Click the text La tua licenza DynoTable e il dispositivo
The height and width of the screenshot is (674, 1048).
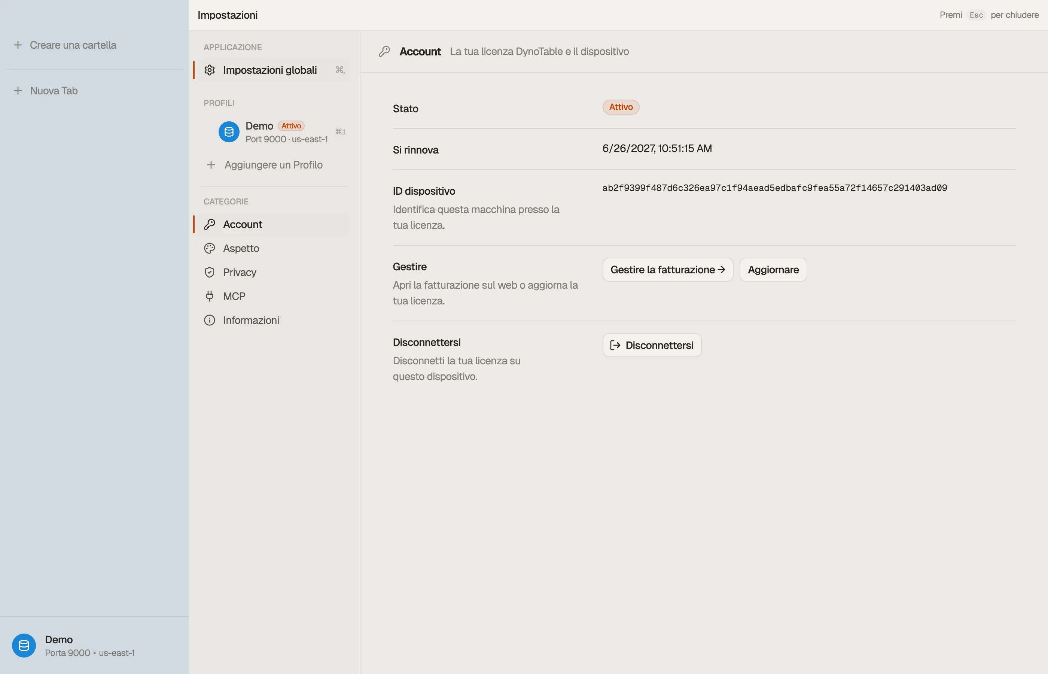click(x=539, y=52)
